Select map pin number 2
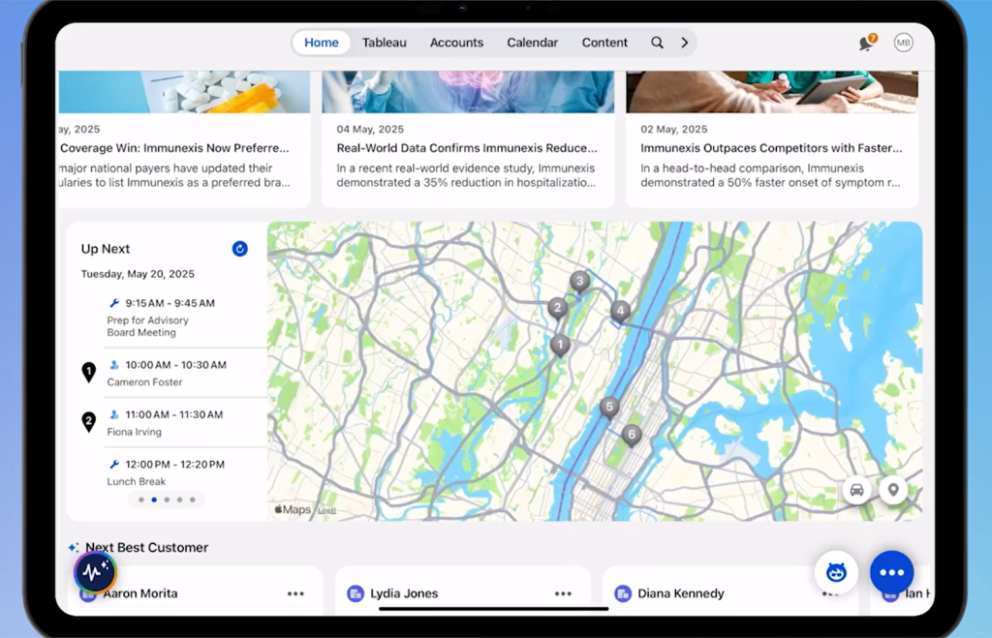 [x=557, y=309]
